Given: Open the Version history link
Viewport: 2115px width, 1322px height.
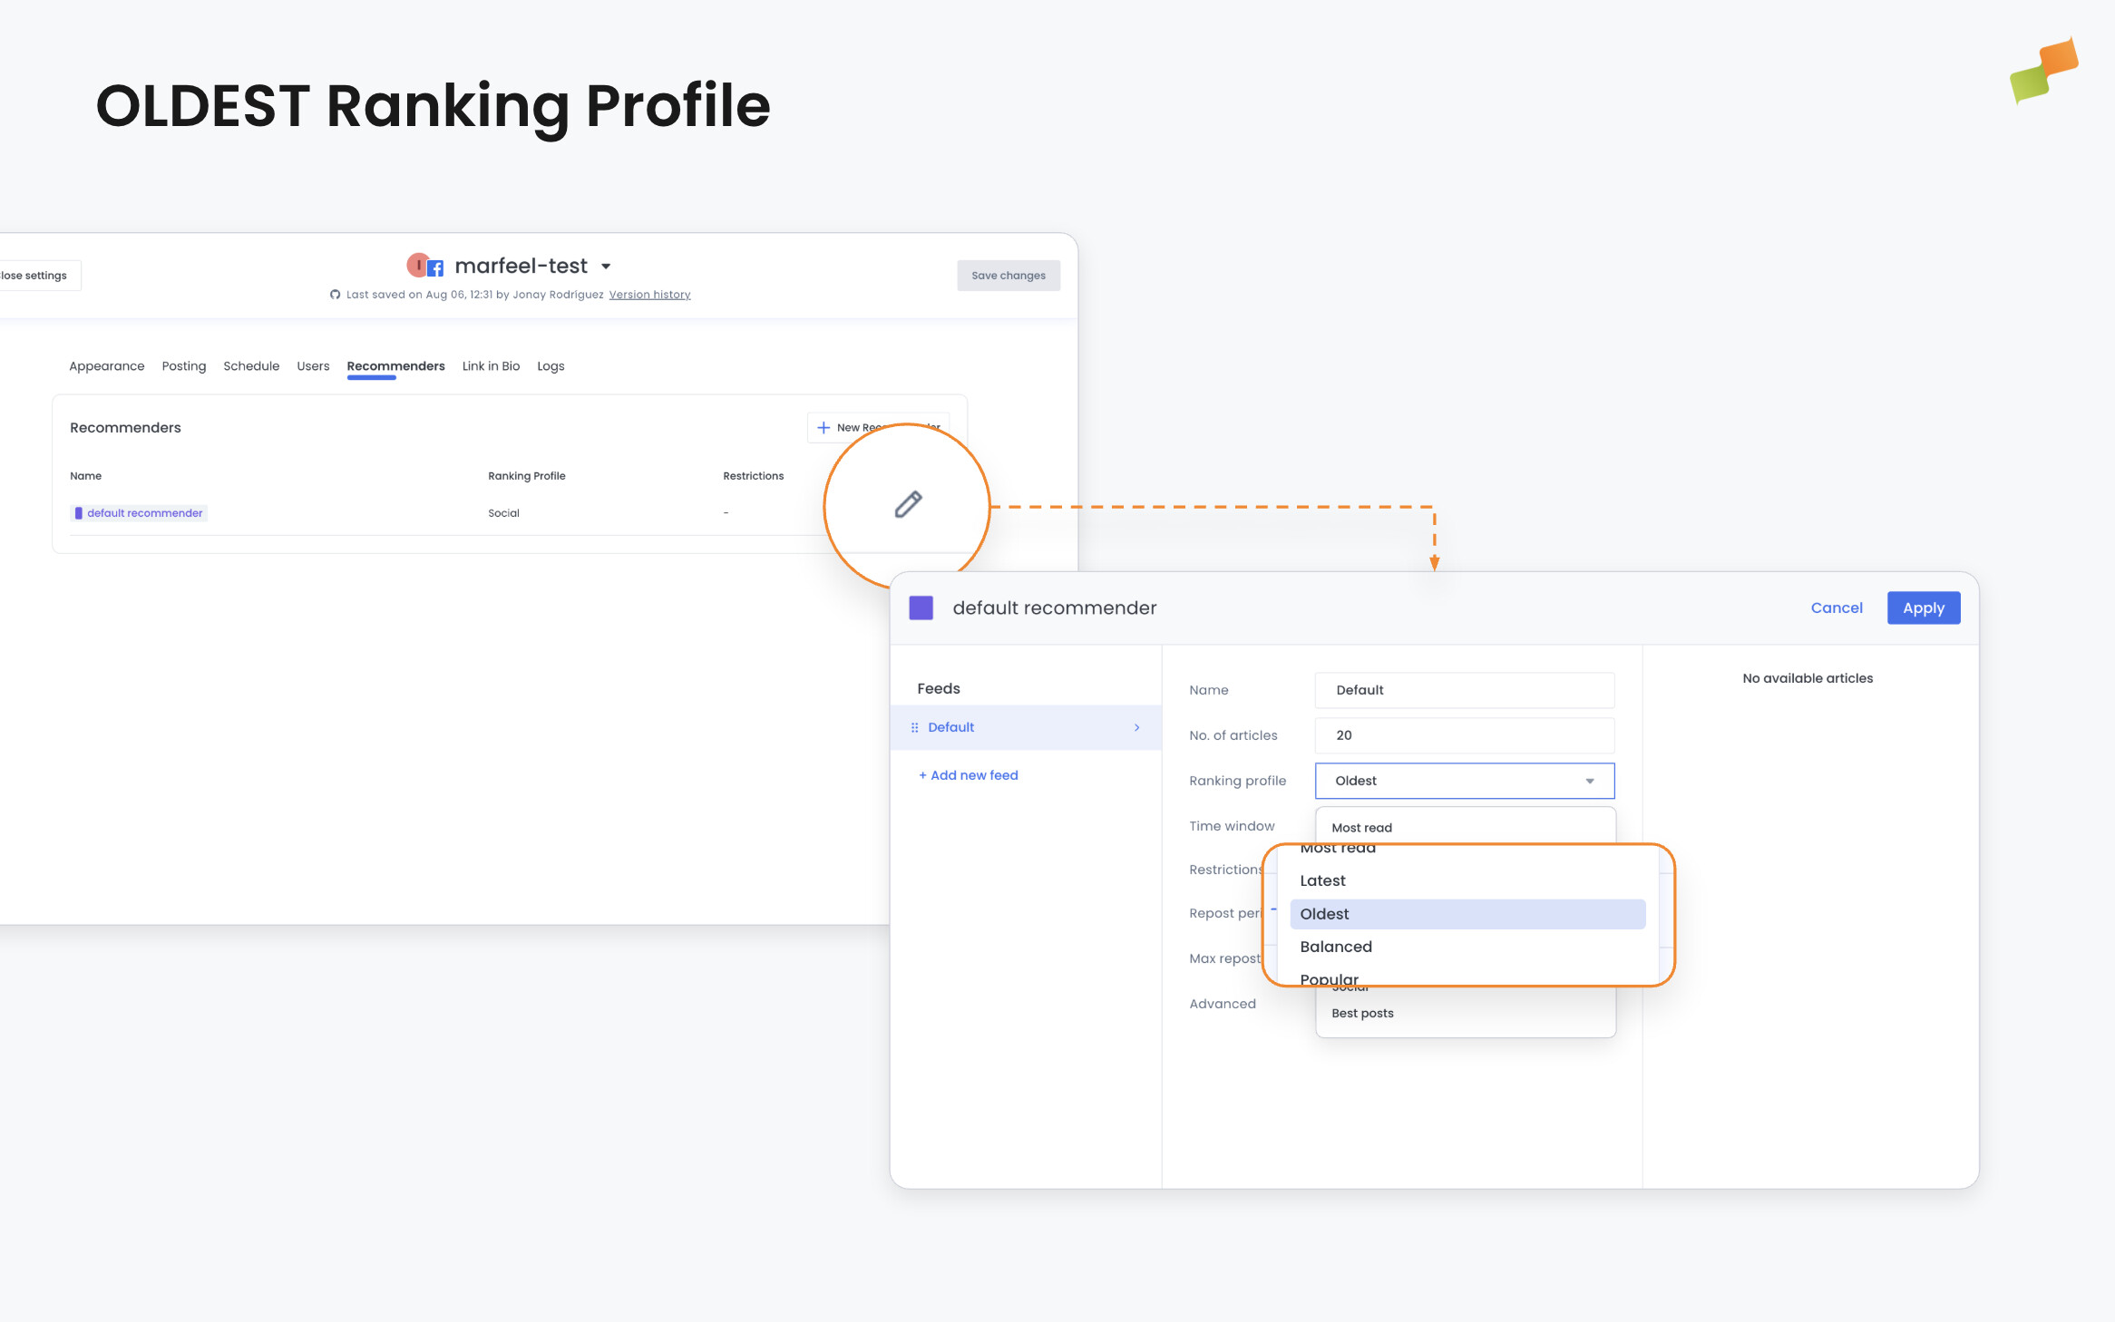Looking at the screenshot, I should (x=649, y=295).
